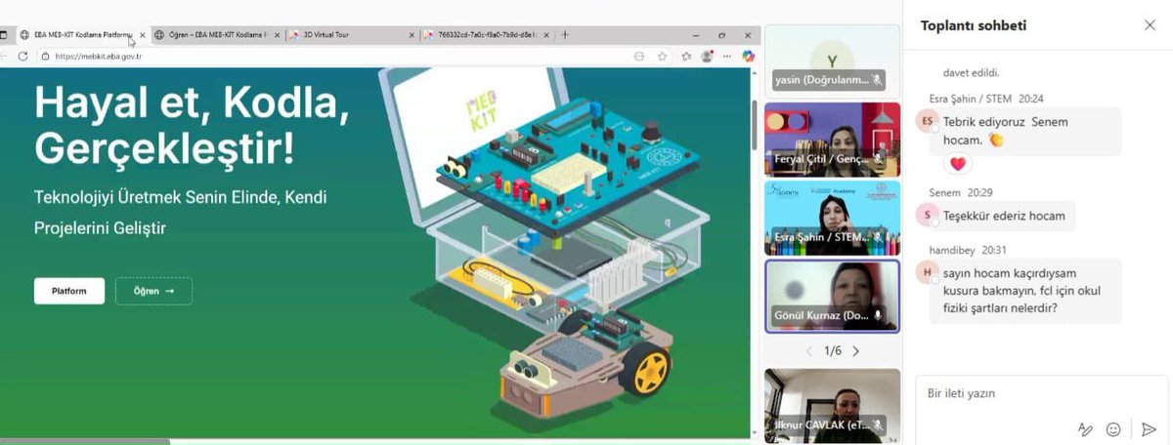Click muted mic icon on Feryal Çitil's tile
This screenshot has width=1173, height=445.
[x=877, y=158]
